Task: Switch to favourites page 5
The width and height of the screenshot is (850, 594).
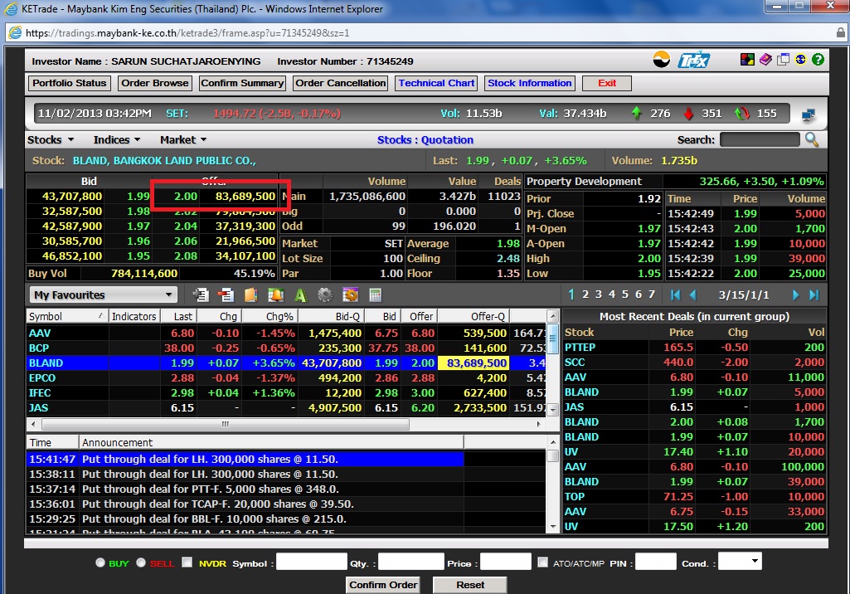Action: coord(625,295)
